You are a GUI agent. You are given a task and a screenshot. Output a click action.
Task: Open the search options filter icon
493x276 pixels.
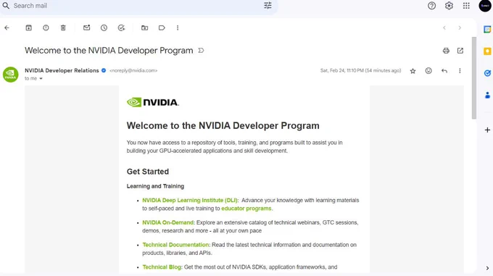click(268, 6)
